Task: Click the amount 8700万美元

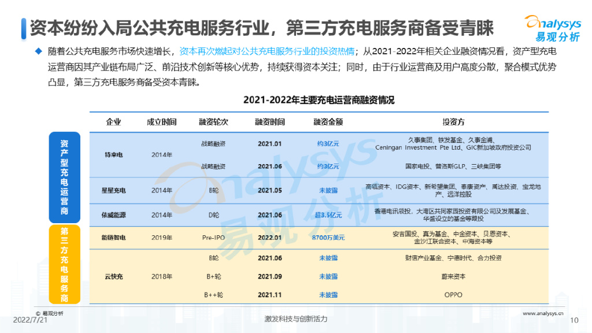Action: [x=328, y=238]
